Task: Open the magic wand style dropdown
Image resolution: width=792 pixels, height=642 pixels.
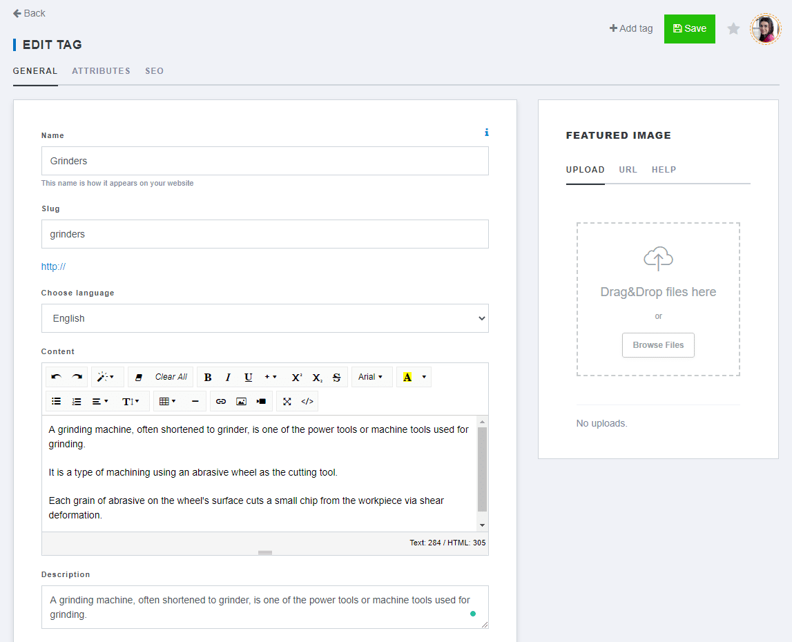Action: coord(107,377)
